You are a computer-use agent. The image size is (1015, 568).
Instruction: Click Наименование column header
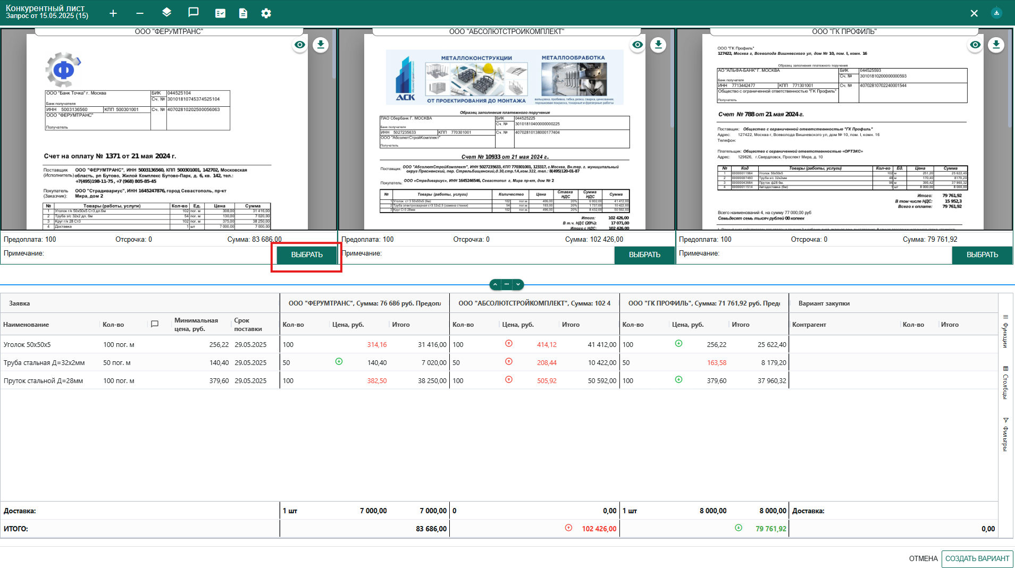click(26, 325)
